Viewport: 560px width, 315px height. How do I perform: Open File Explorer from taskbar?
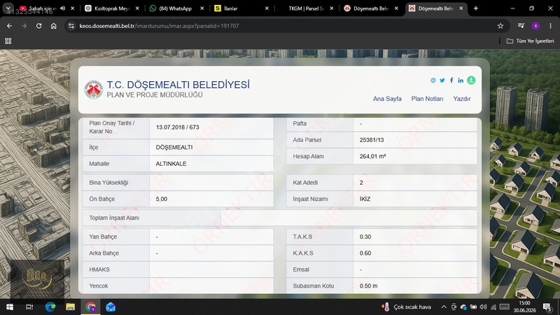(x=71, y=307)
